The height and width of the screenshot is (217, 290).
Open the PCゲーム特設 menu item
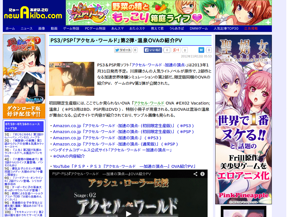point(95,29)
